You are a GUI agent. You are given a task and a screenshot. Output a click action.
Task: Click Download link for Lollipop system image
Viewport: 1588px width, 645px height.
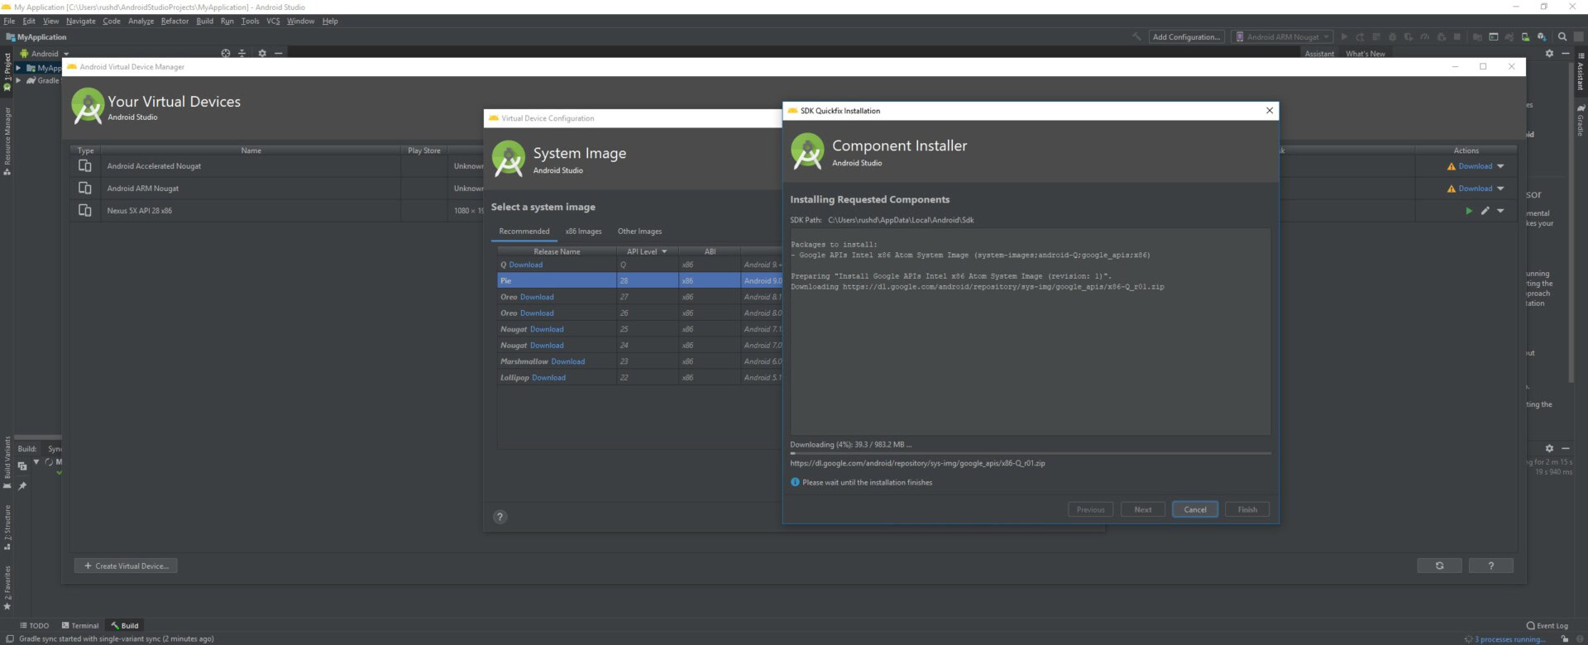548,378
